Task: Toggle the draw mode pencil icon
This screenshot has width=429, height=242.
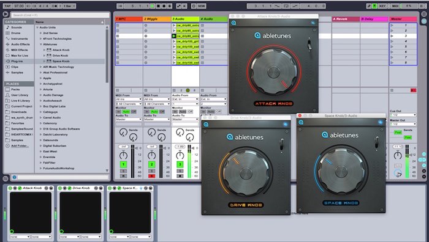Action: [x=369, y=5]
